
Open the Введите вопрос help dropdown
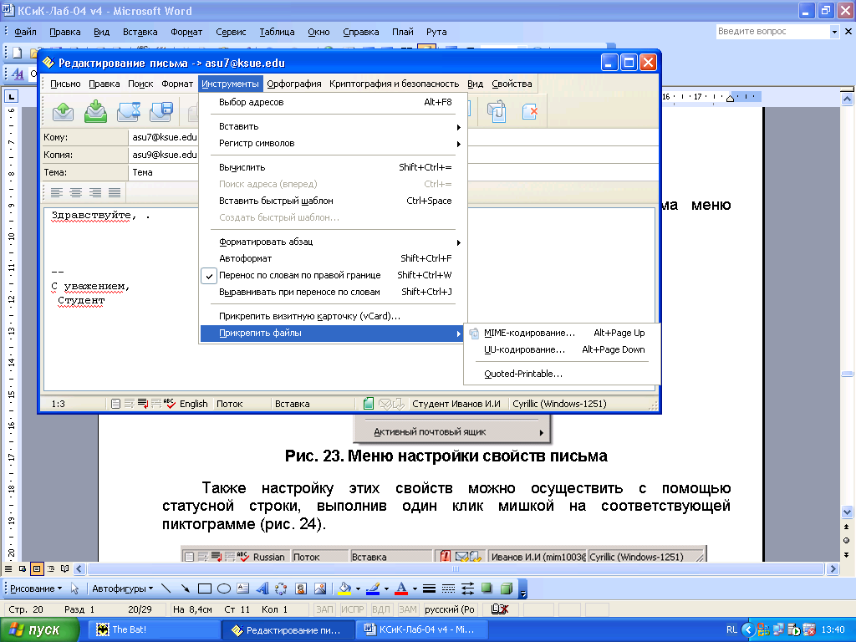click(x=834, y=32)
